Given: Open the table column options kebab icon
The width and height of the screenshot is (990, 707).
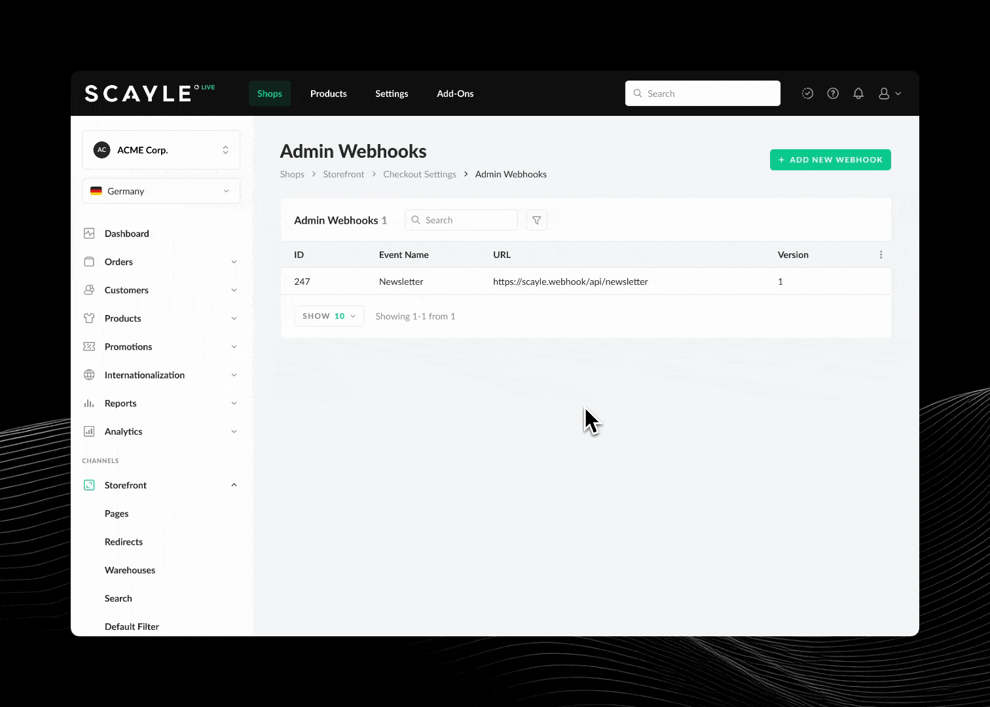Looking at the screenshot, I should (x=881, y=255).
